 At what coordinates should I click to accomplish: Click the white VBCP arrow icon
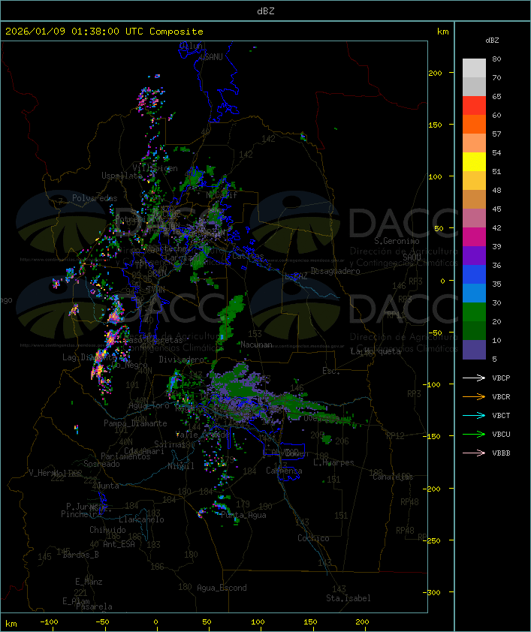[474, 378]
